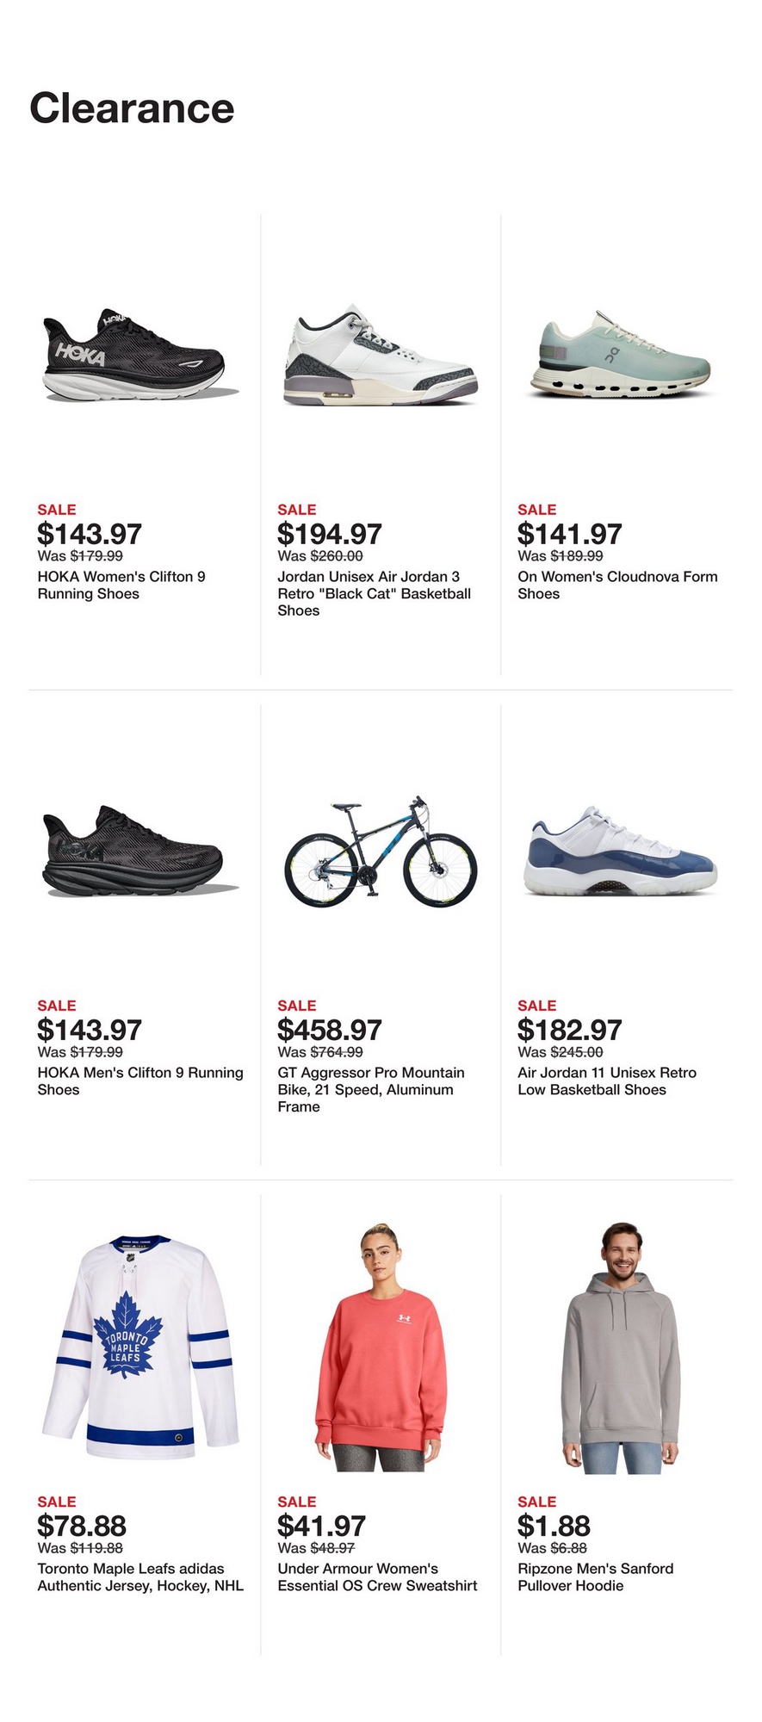Open HOKA Women's Clifton 9 Running Shoes link
Screen dimensions: 762x1722
point(121,585)
